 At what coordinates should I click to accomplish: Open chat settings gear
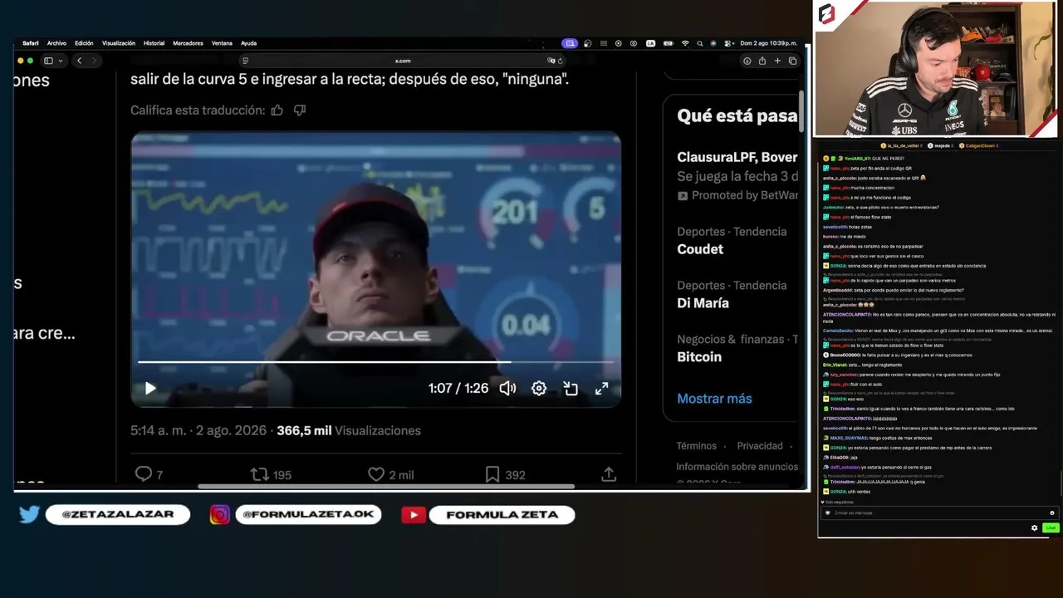[1034, 528]
